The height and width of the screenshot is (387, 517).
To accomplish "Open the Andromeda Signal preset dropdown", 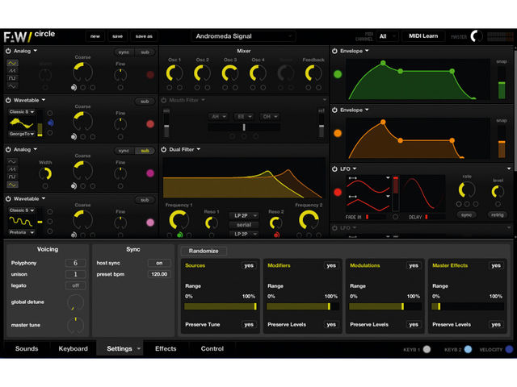I will click(243, 36).
